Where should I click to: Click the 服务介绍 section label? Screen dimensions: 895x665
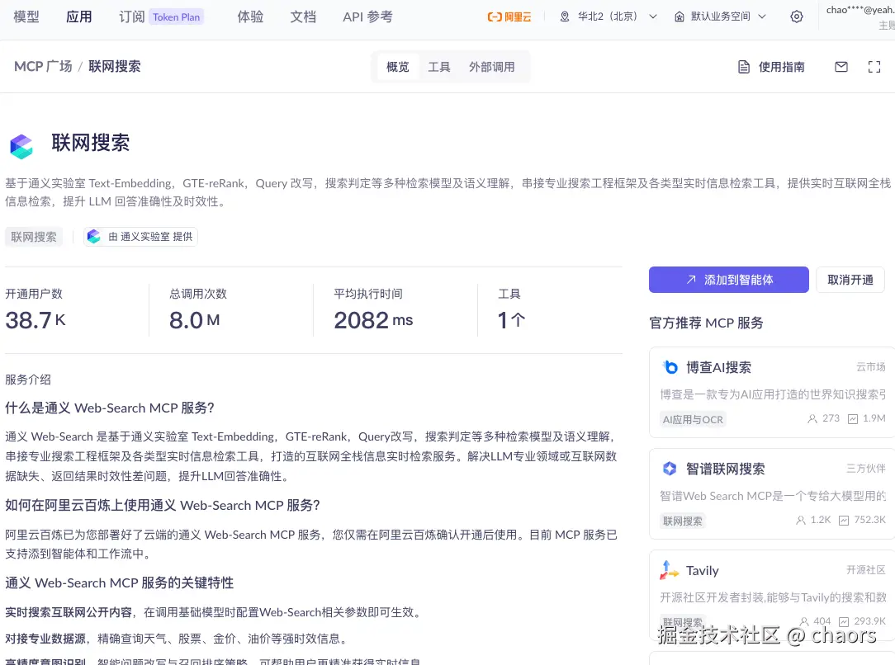[x=28, y=380]
